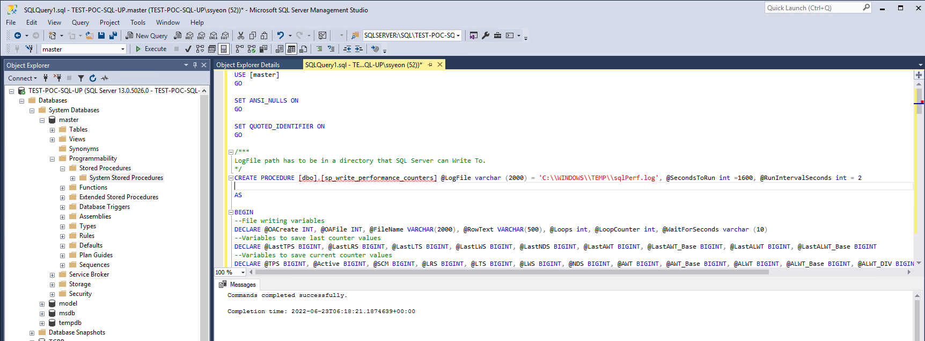Click the editor horizontal scrollbar

click(513, 272)
